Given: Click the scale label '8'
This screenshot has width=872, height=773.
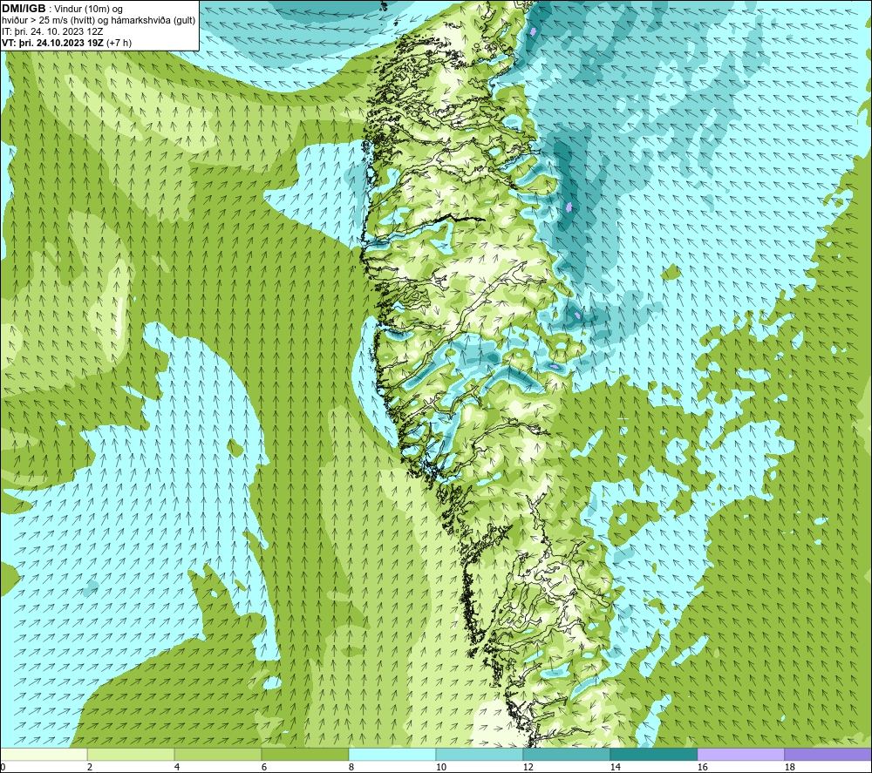Looking at the screenshot, I should pyautogui.click(x=351, y=767).
